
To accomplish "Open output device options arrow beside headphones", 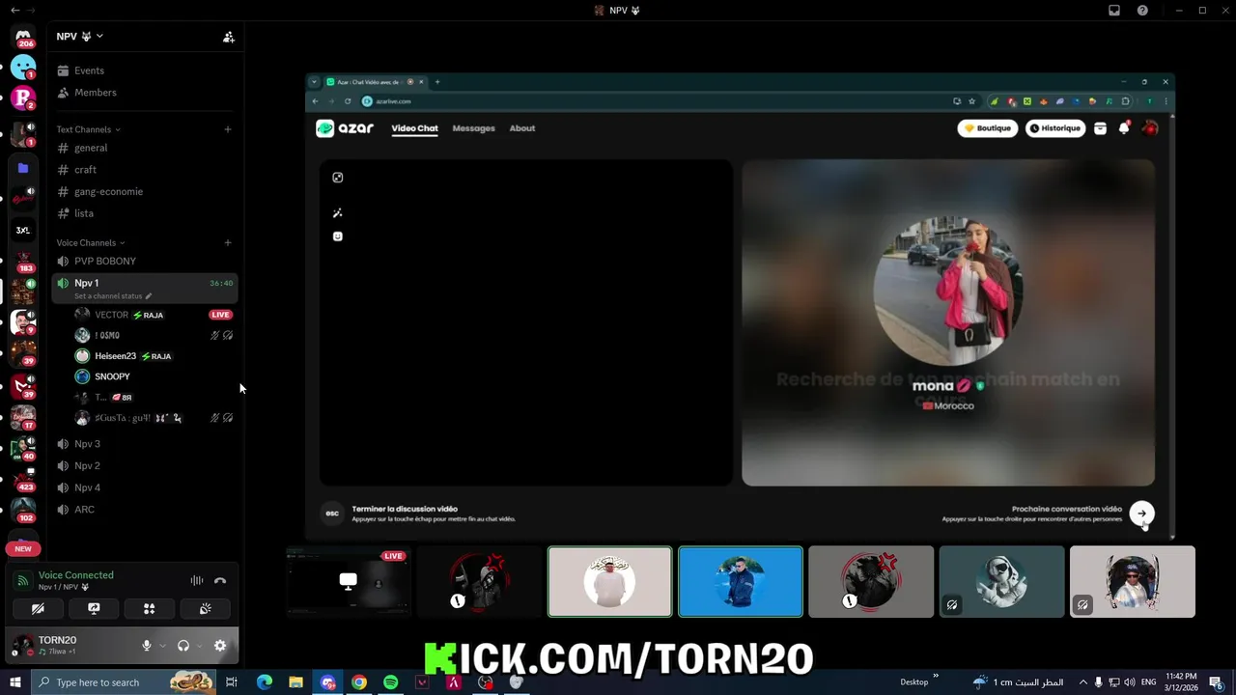I will coord(199,646).
